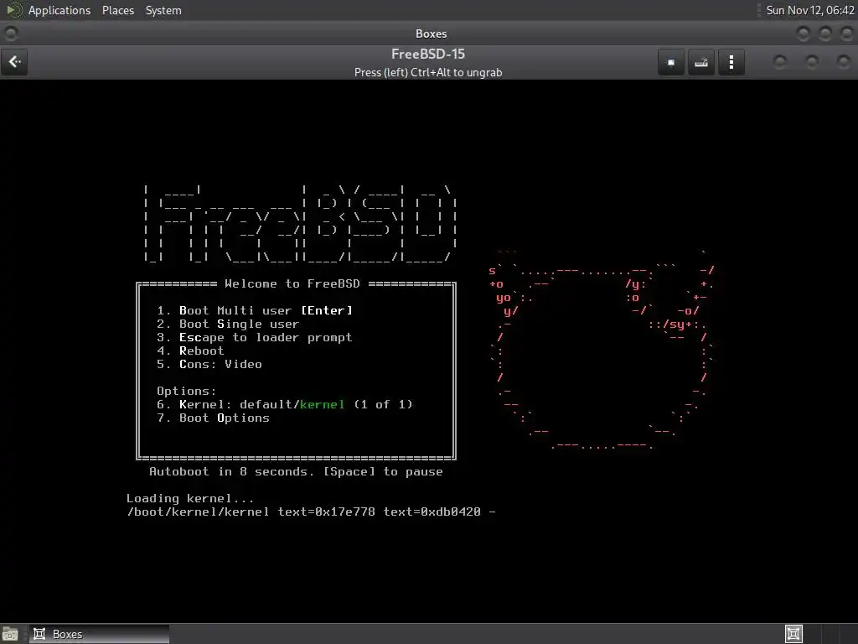Click the window menu button left of the Boxes title
Screen dimensions: 858x644
pyautogui.click(x=10, y=34)
